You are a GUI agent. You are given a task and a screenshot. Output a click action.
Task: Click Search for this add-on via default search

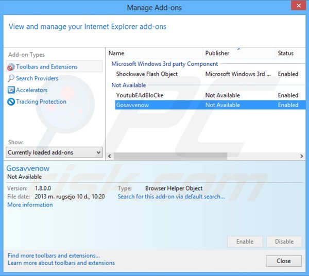click(x=171, y=197)
